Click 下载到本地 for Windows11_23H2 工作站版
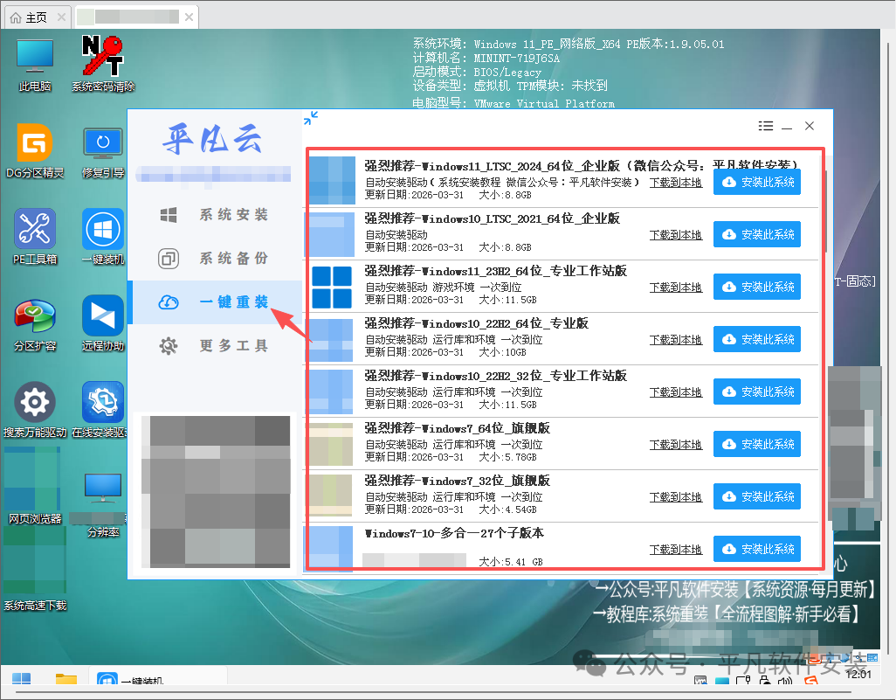The height and width of the screenshot is (700, 896). coord(675,288)
